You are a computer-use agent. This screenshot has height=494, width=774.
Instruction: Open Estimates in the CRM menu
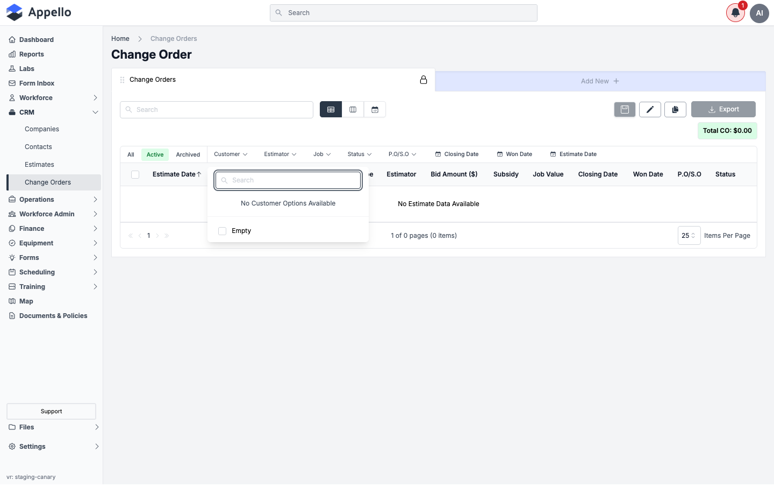[39, 165]
